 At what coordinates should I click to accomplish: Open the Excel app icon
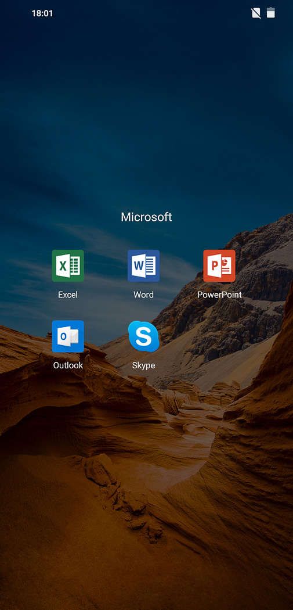pos(68,265)
